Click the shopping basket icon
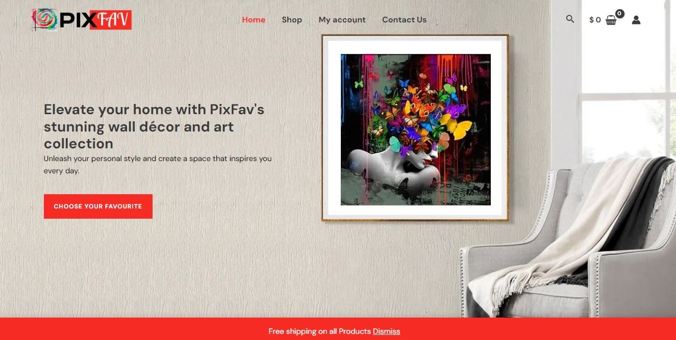676x340 pixels. coord(611,20)
